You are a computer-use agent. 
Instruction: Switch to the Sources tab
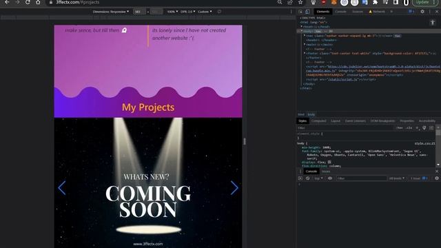(358, 12)
